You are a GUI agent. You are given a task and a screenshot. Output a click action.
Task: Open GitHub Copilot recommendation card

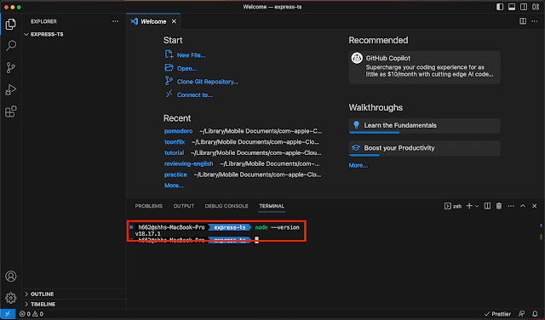pyautogui.click(x=424, y=67)
